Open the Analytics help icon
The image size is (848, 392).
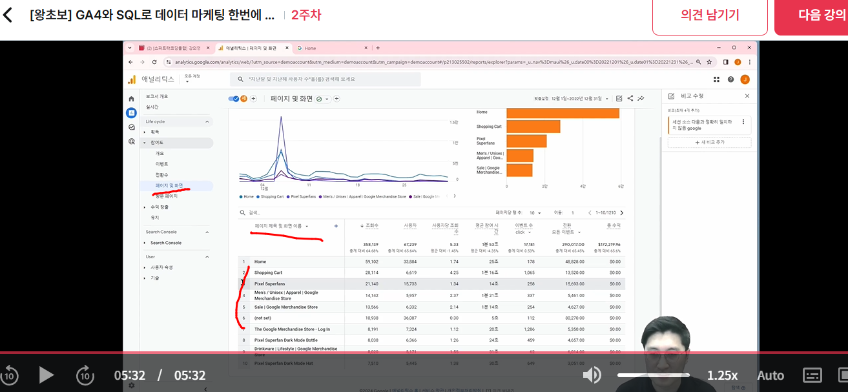(x=730, y=79)
